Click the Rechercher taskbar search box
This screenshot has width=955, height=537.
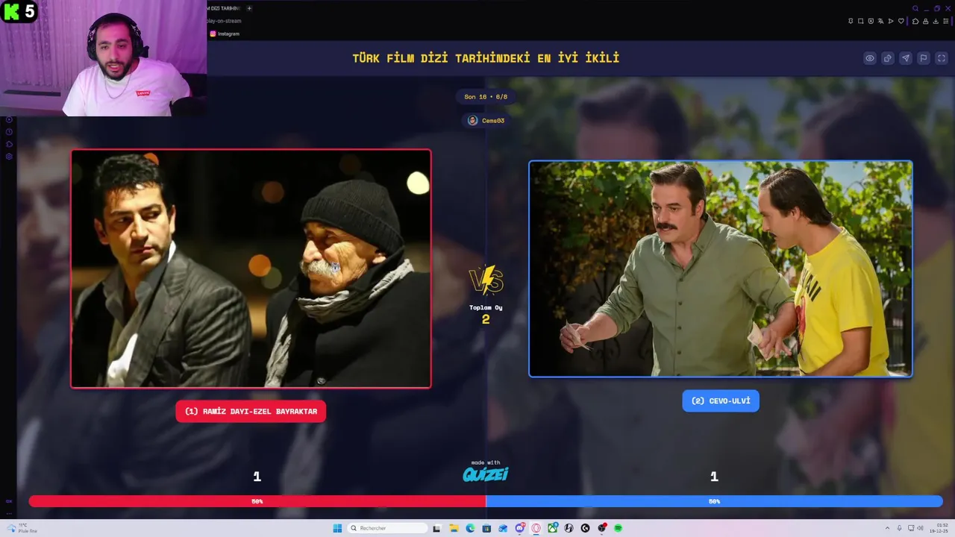pos(388,528)
